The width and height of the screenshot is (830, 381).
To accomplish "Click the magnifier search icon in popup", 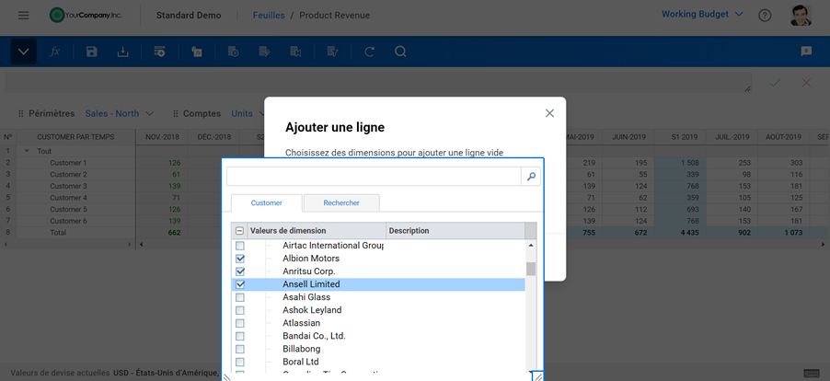I will (x=531, y=177).
